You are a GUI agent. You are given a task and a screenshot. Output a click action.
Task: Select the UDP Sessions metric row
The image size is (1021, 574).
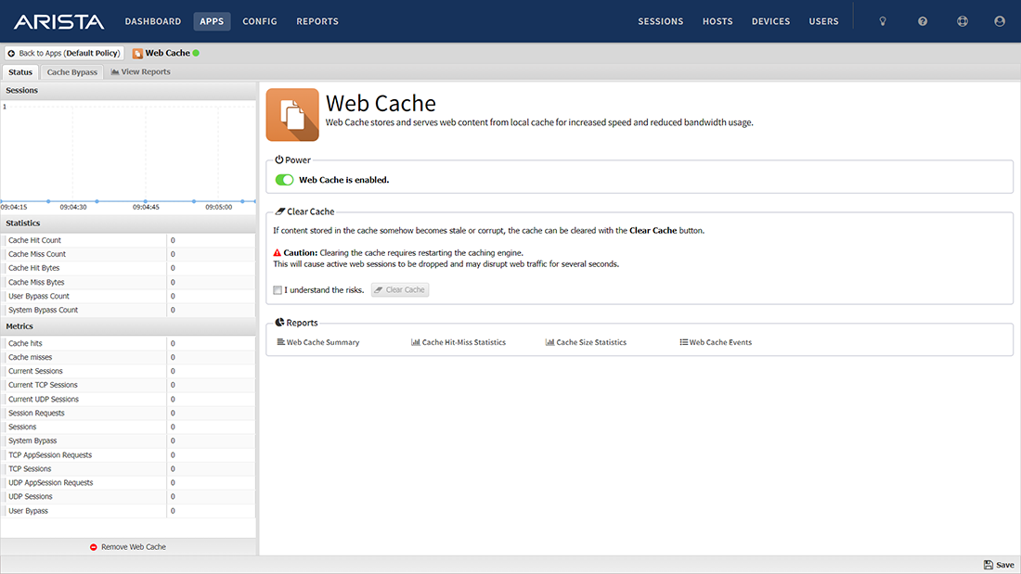pyautogui.click(x=128, y=496)
